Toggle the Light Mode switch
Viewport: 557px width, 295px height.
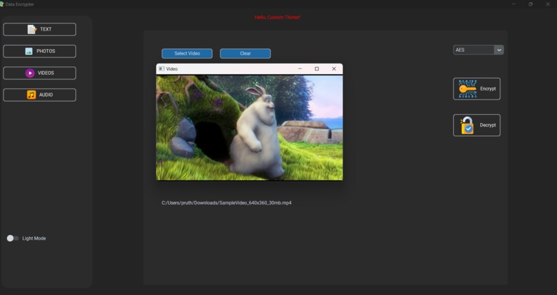coord(12,238)
